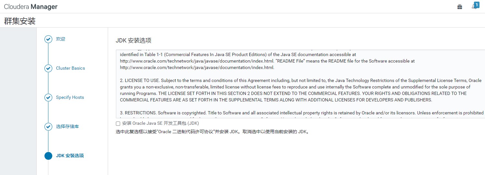The width and height of the screenshot is (485, 175).
Task: Click the Cloudera Manager logo
Action: (x=31, y=6)
